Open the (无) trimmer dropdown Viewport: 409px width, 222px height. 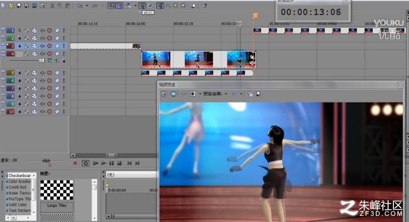[132, 174]
